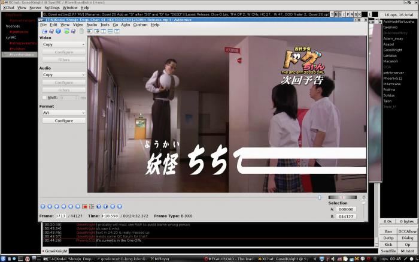Open Avidemux File menu

[43, 25]
